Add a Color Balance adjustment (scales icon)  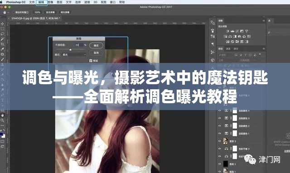pyautogui.click(x=230, y=36)
